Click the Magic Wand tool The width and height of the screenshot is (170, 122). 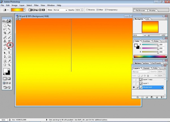(x=9, y=29)
